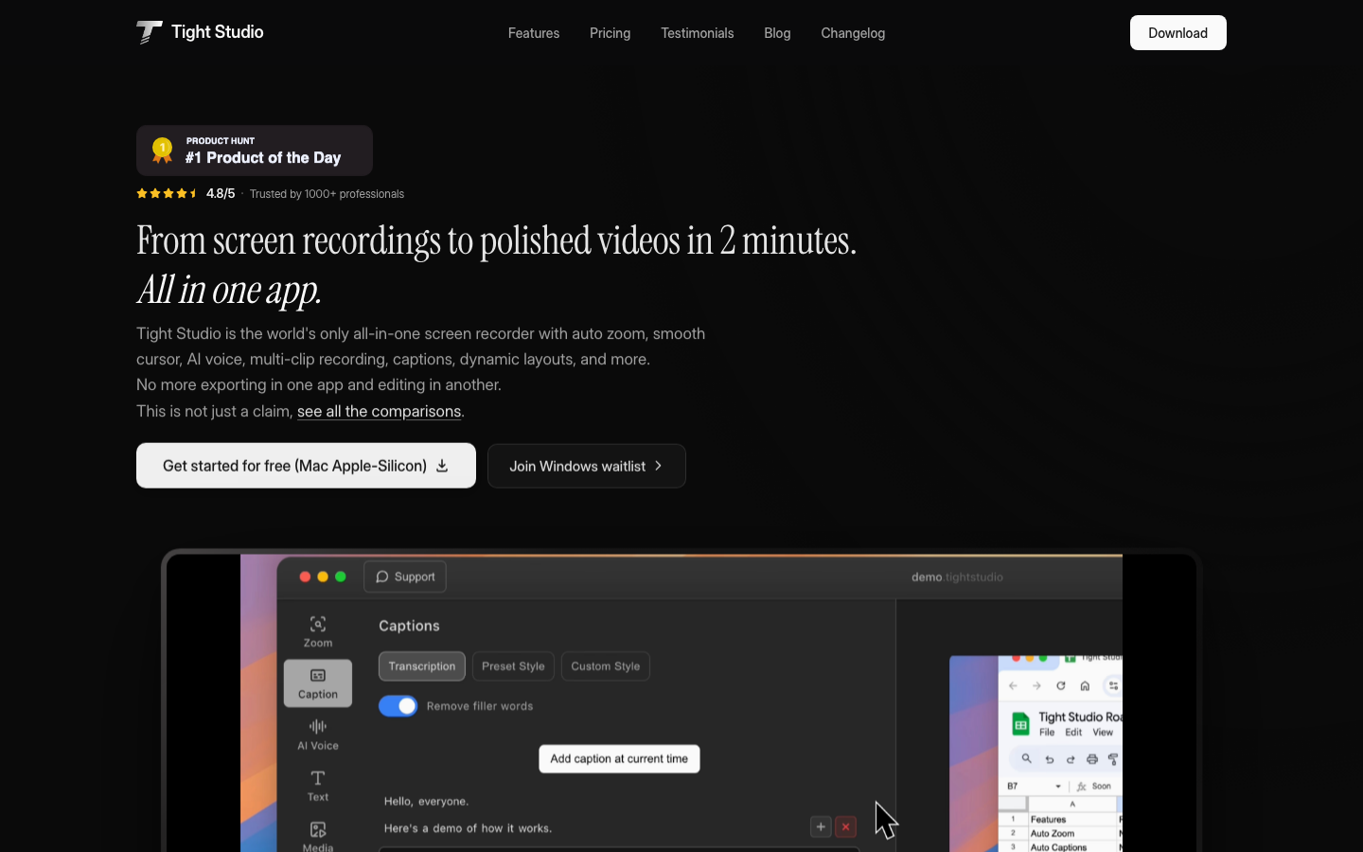This screenshot has width=1363, height=852.
Task: Toggle Remove filler words switch
Action: (398, 706)
